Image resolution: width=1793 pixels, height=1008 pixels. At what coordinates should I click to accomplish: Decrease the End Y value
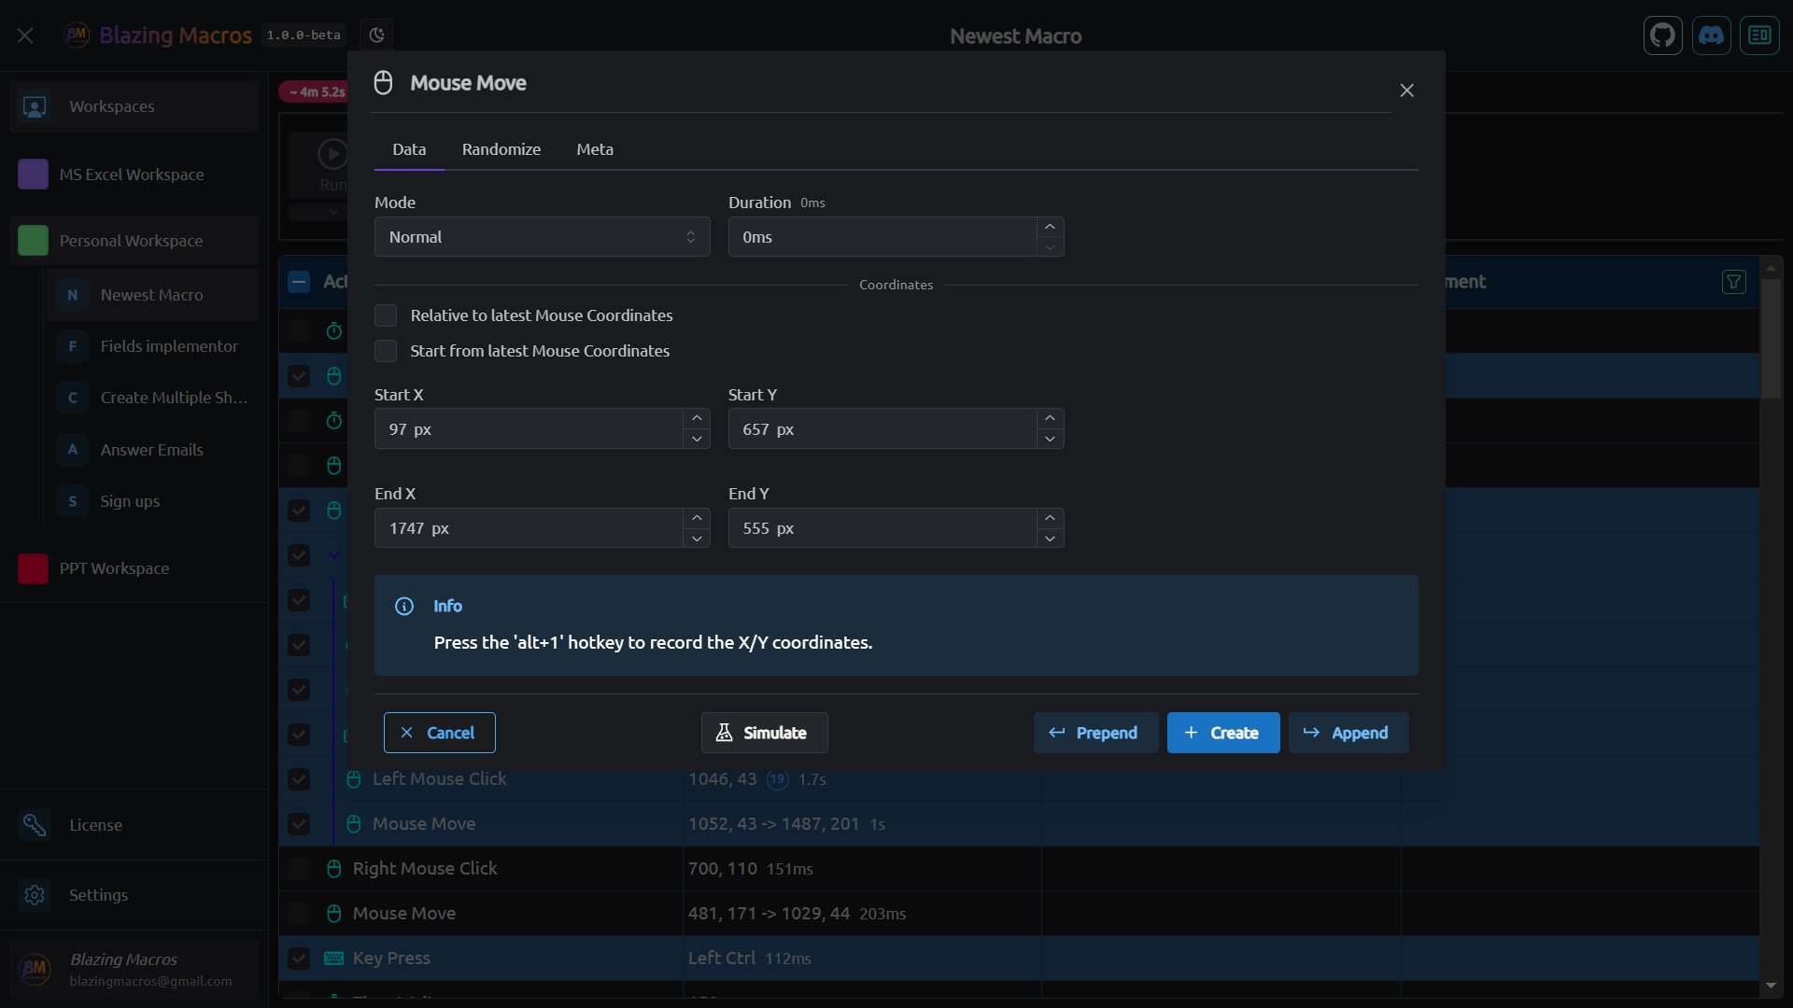pos(1050,539)
